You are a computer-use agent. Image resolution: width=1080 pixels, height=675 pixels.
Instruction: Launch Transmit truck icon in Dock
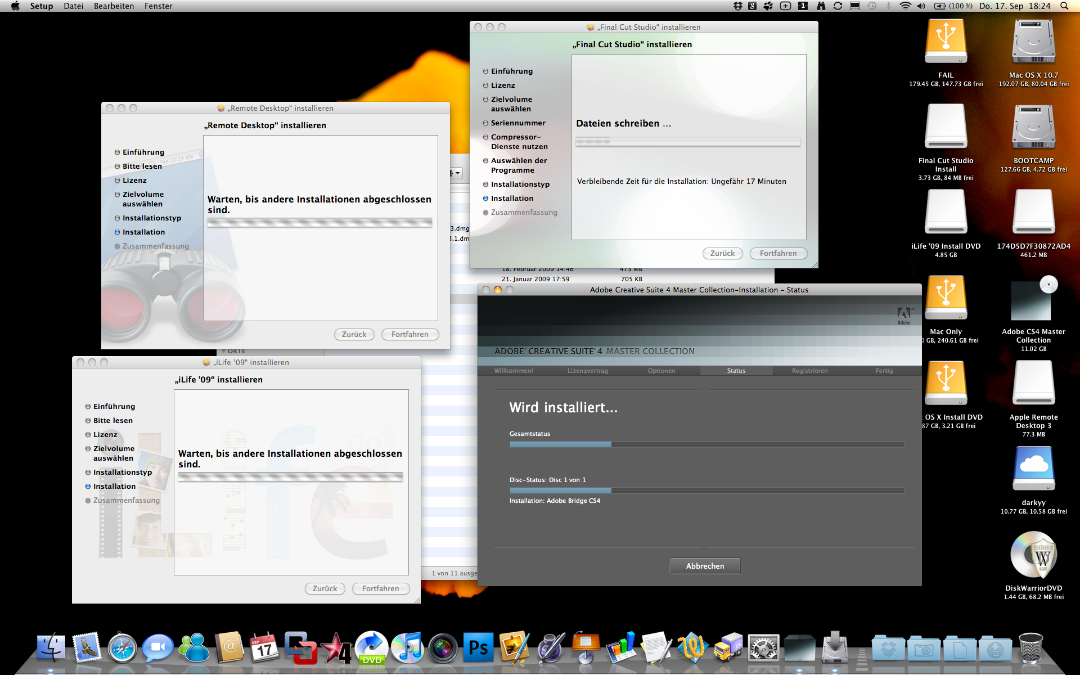point(728,647)
